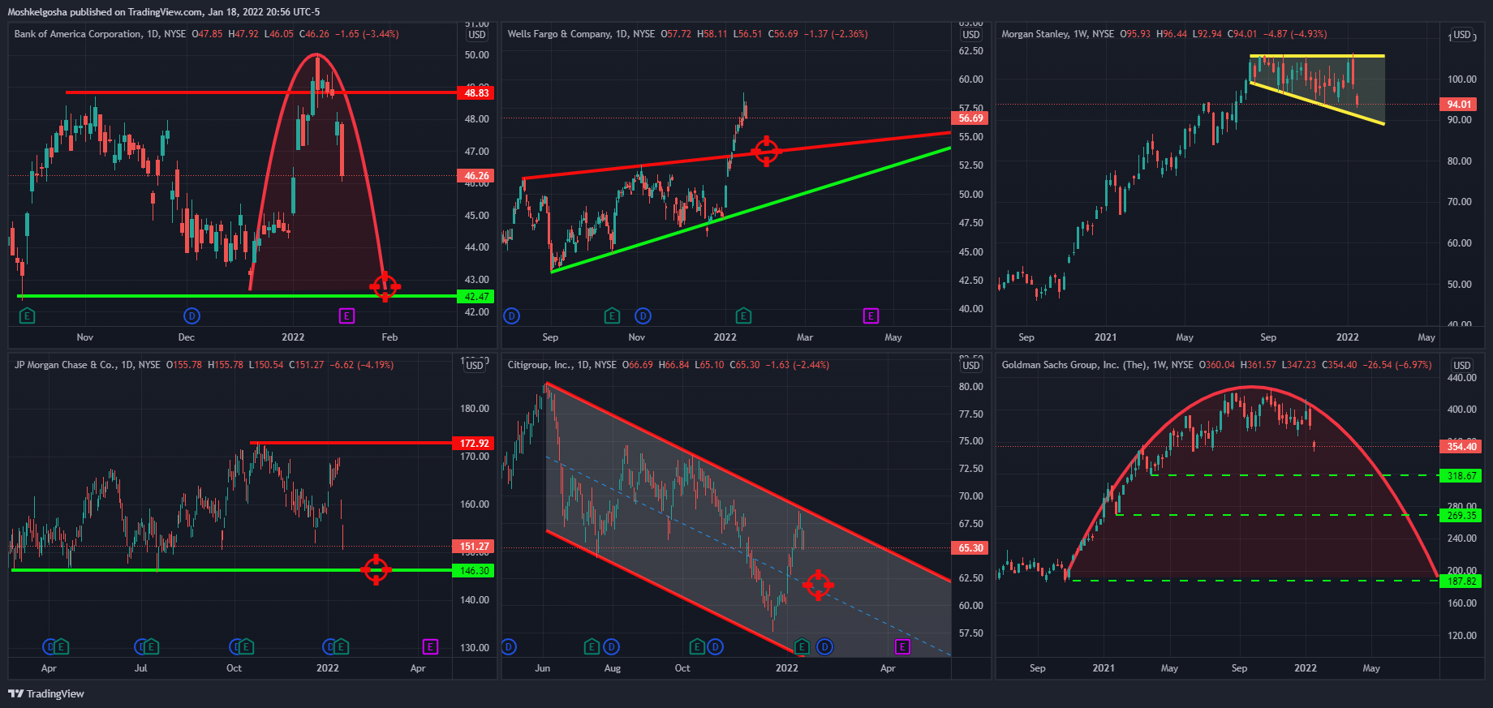The width and height of the screenshot is (1493, 708).
Task: Click the green E icon near 2022 on the Citigroup chart
Action: (x=802, y=647)
